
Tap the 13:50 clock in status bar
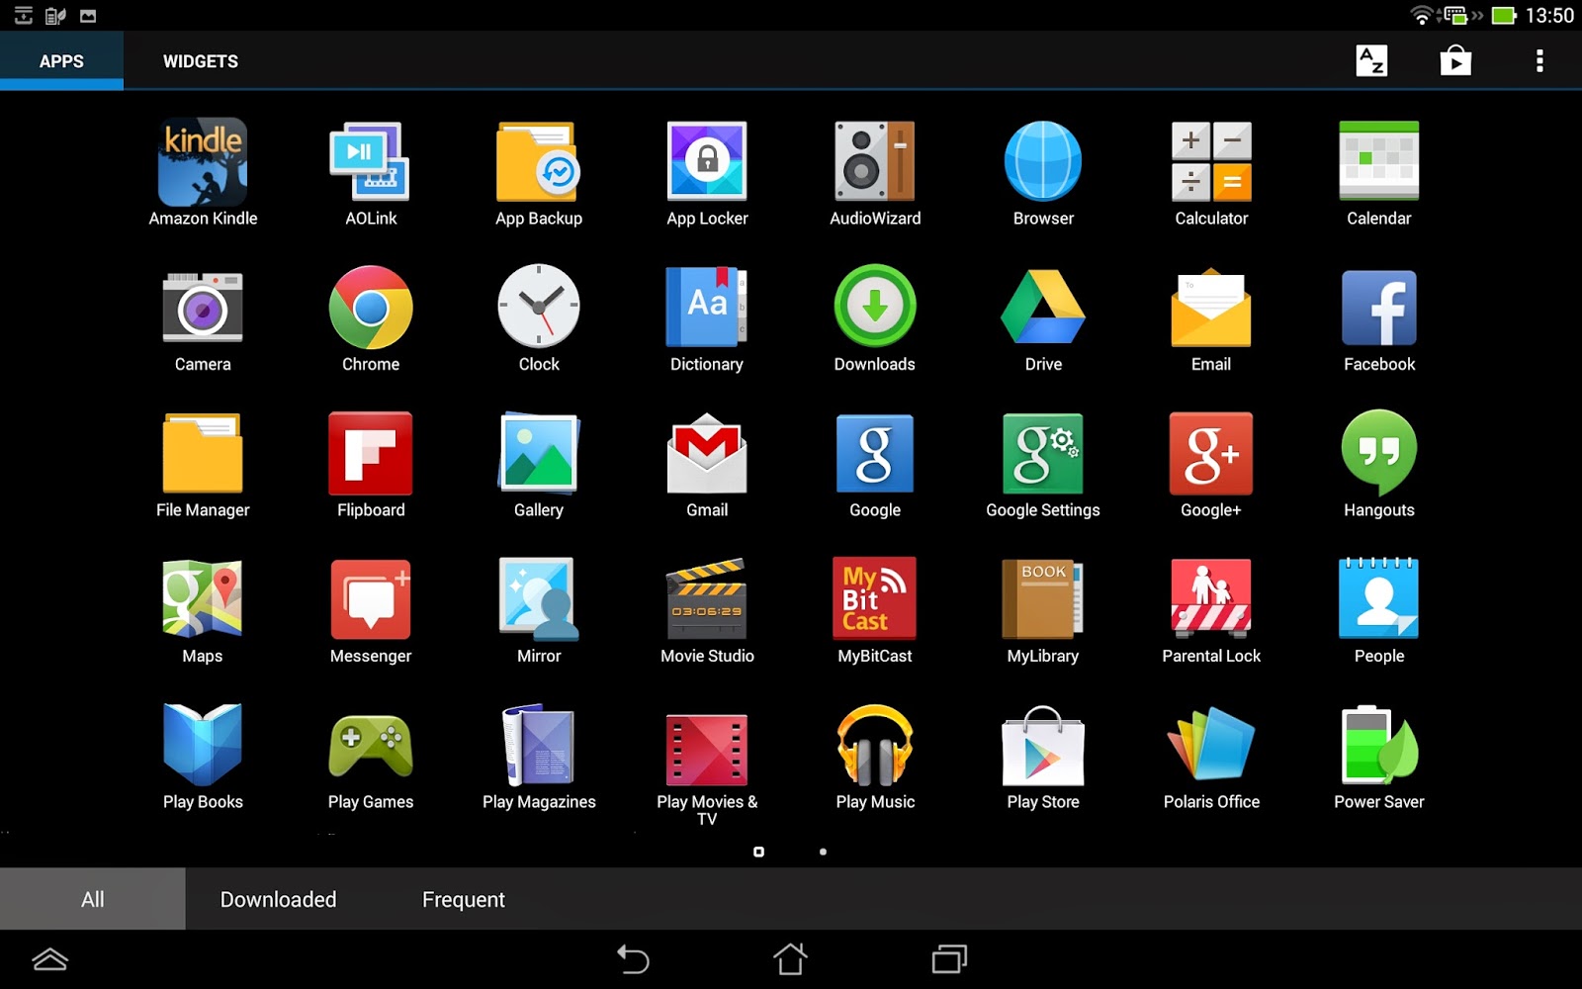[x=1549, y=15]
